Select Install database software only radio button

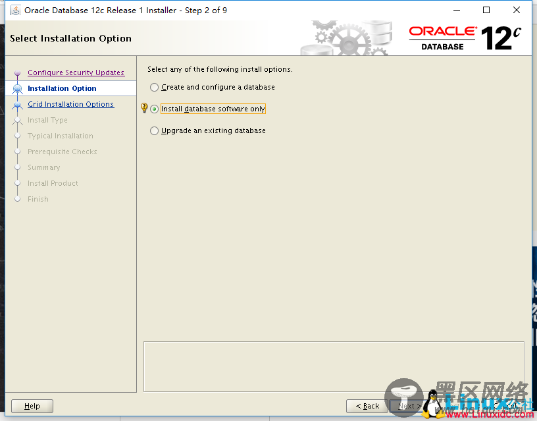(x=154, y=109)
